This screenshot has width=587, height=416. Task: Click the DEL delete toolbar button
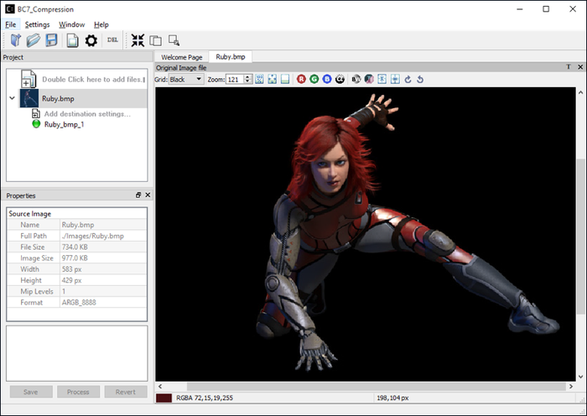click(112, 40)
